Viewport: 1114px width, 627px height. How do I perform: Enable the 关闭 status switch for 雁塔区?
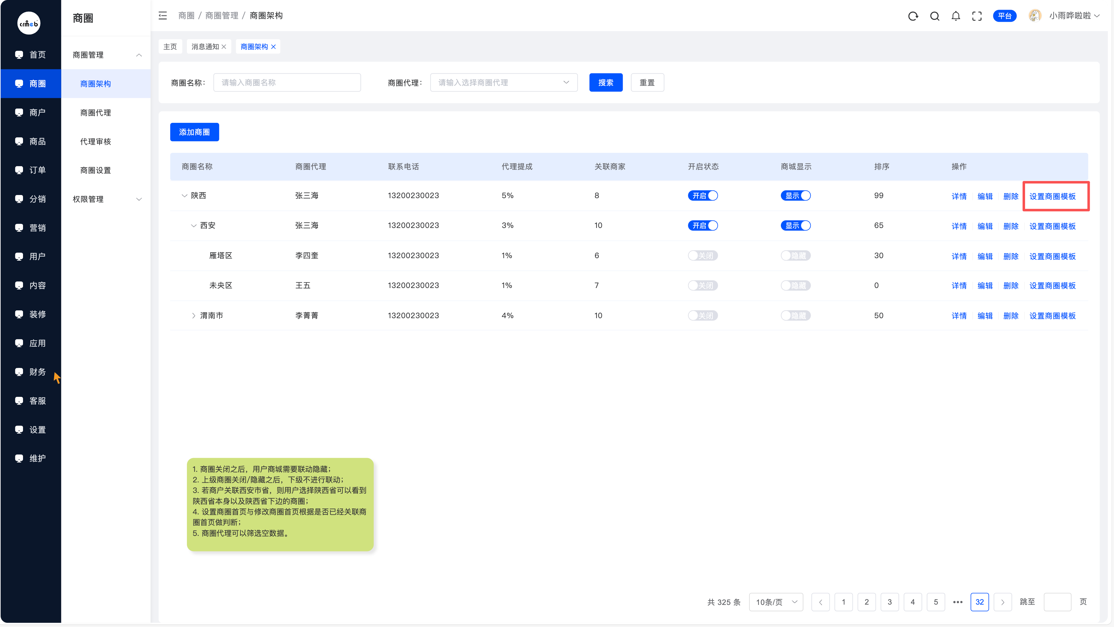click(x=703, y=256)
